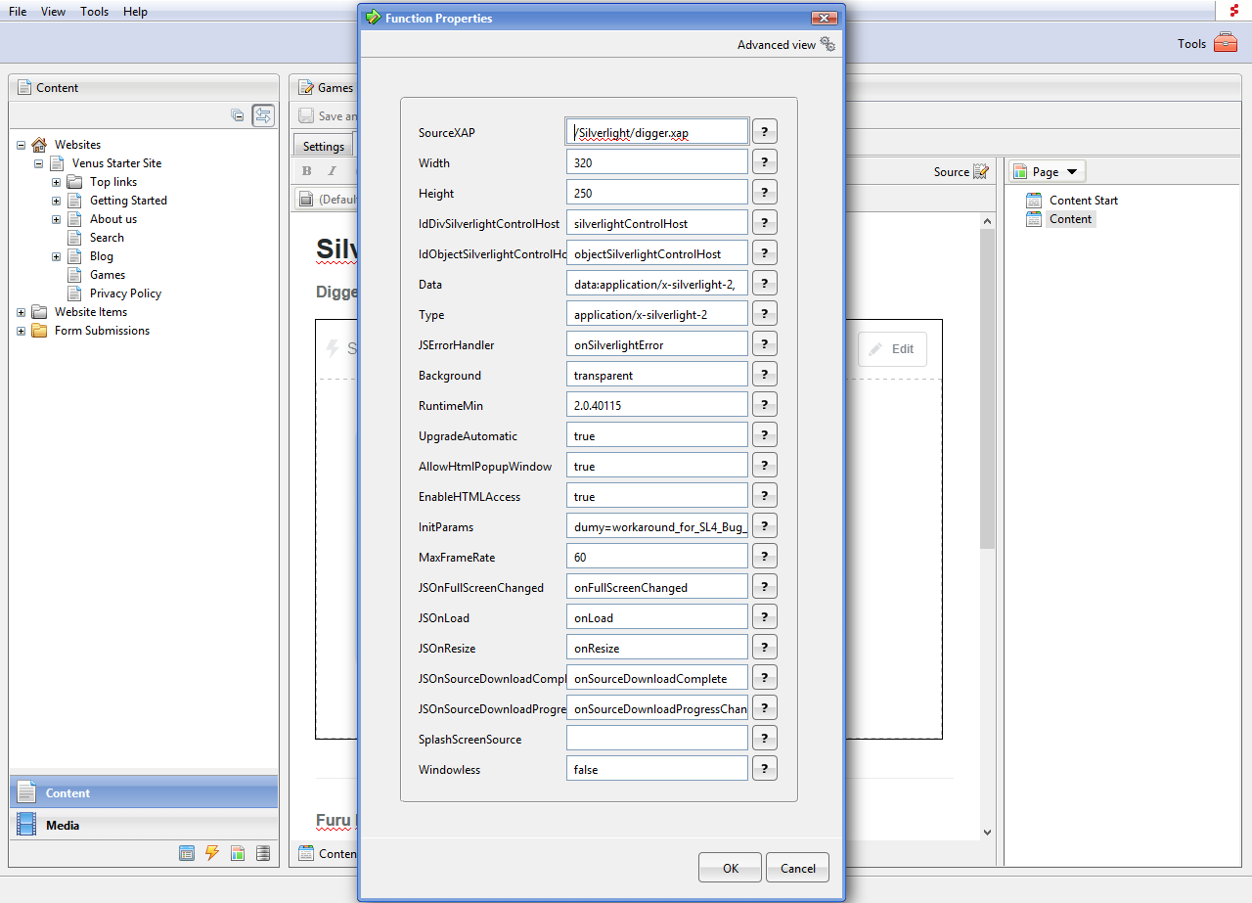This screenshot has width=1252, height=903.
Task: Click the OK button
Action: [x=730, y=868]
